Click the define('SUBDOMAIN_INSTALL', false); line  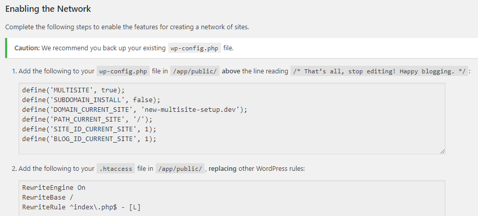(91, 100)
